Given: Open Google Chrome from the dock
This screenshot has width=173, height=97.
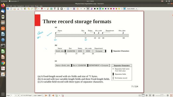Looking at the screenshot, I should coord(3,63).
